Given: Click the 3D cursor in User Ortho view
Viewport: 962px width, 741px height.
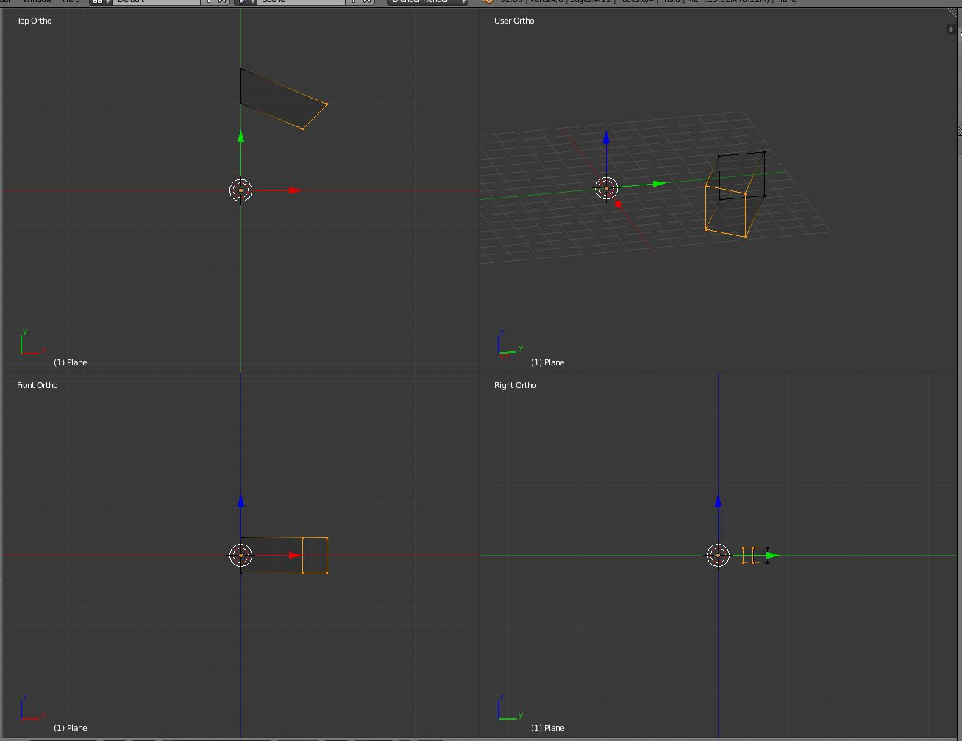Looking at the screenshot, I should 606,188.
